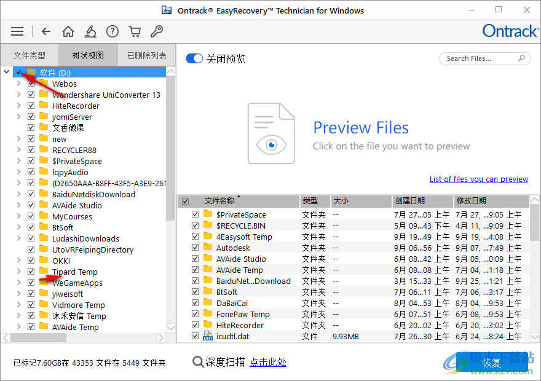This screenshot has width=541, height=381.
Task: Uncheck the AVAide Studio checkbox in file list
Action: (195, 258)
